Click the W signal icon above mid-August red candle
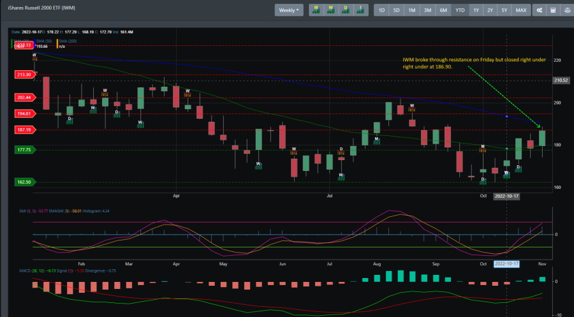The width and height of the screenshot is (574, 317). point(412,108)
